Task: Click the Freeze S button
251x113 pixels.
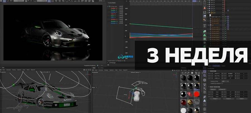Action: click(x=242, y=99)
